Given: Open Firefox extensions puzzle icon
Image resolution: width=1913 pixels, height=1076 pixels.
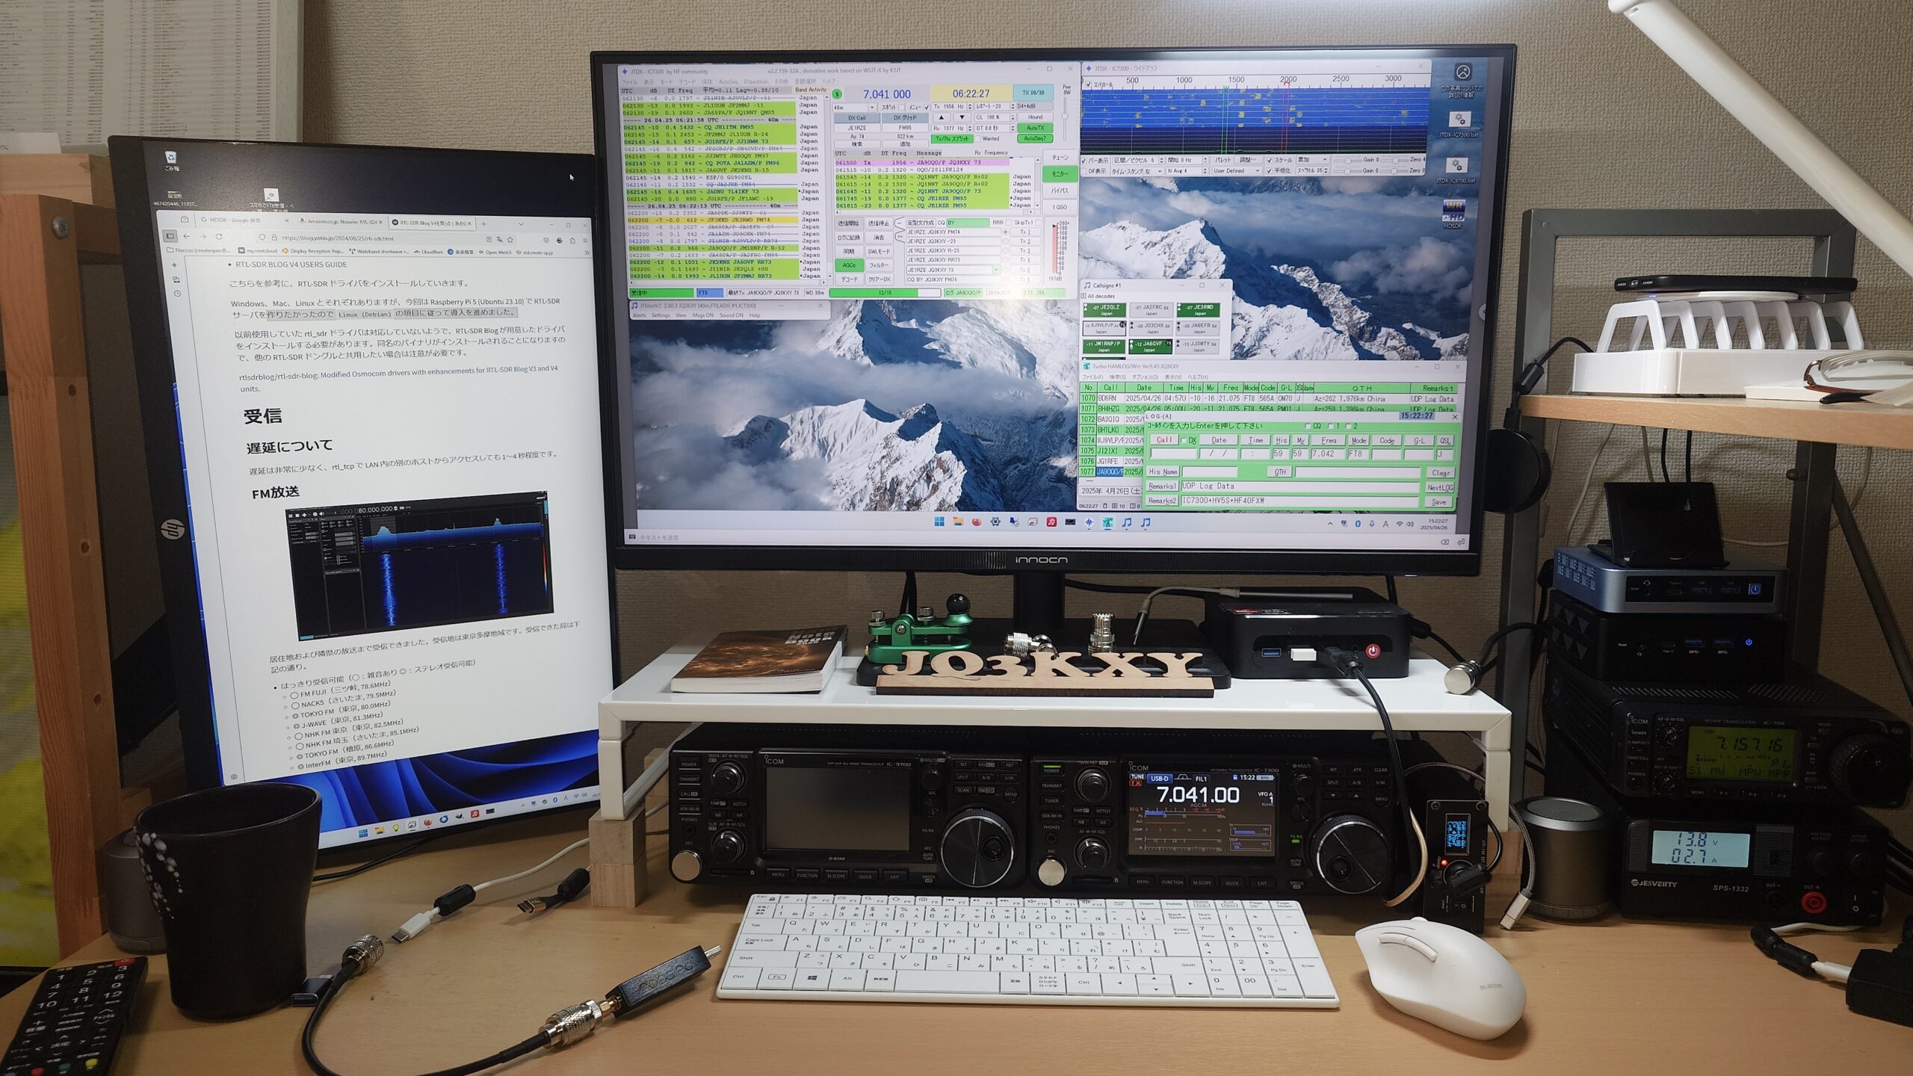Looking at the screenshot, I should [x=572, y=241].
